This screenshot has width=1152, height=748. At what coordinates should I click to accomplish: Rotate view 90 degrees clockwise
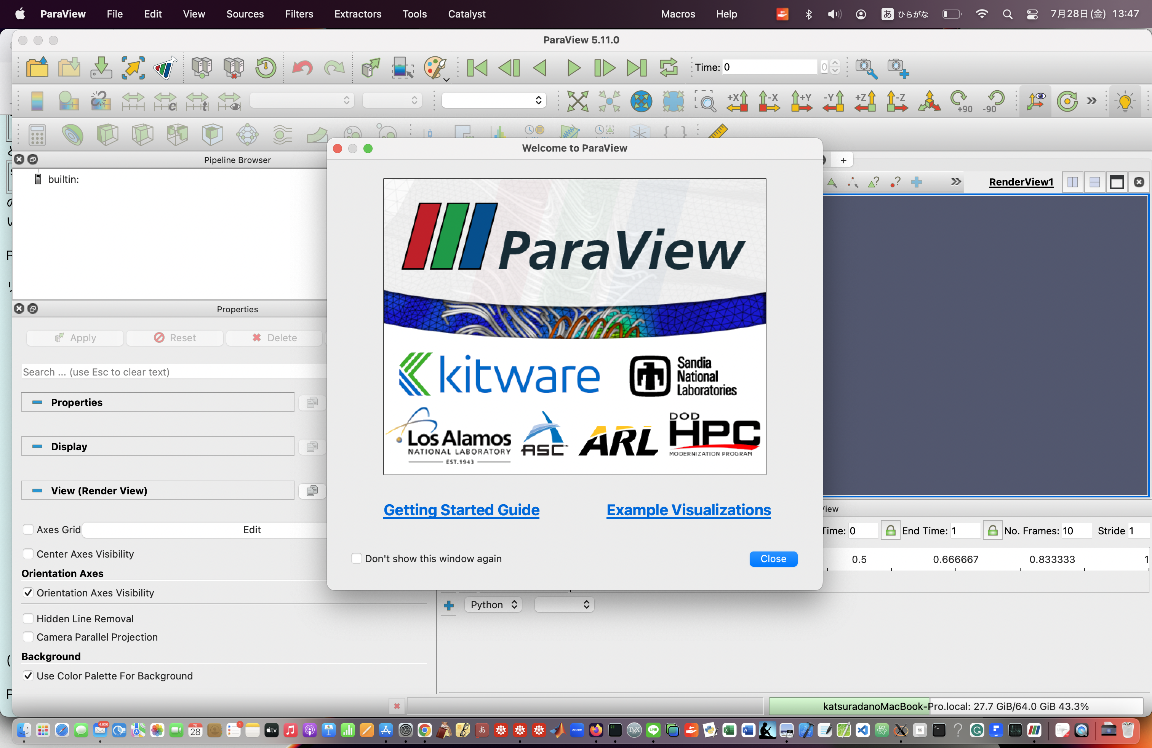coord(961,101)
